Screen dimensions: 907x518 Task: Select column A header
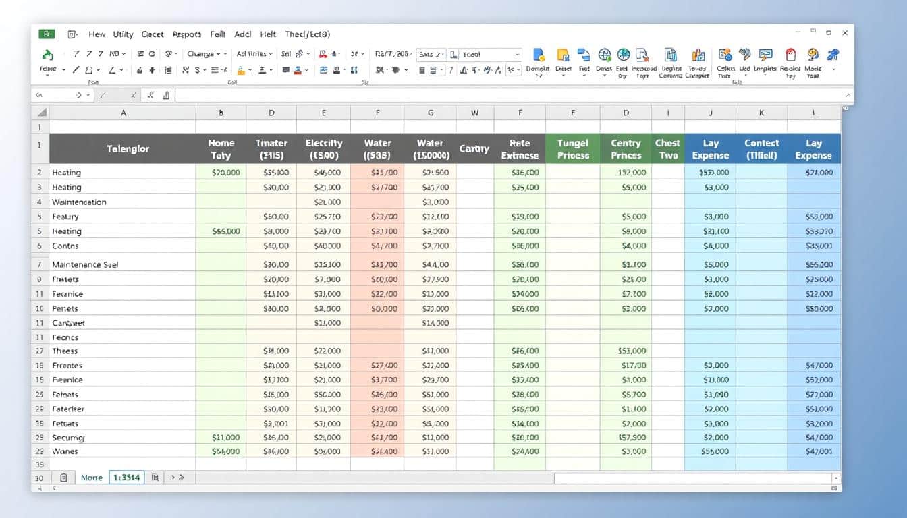coord(123,113)
